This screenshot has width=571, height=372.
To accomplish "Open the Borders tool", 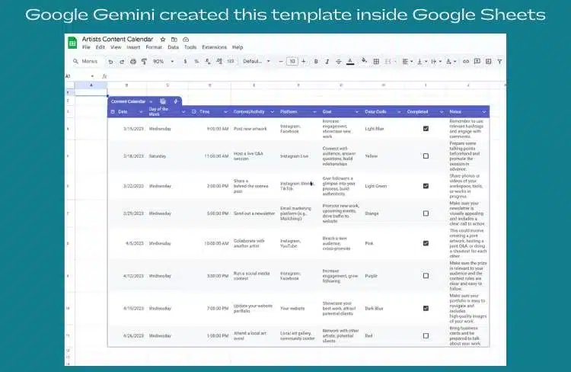I will pyautogui.click(x=376, y=62).
